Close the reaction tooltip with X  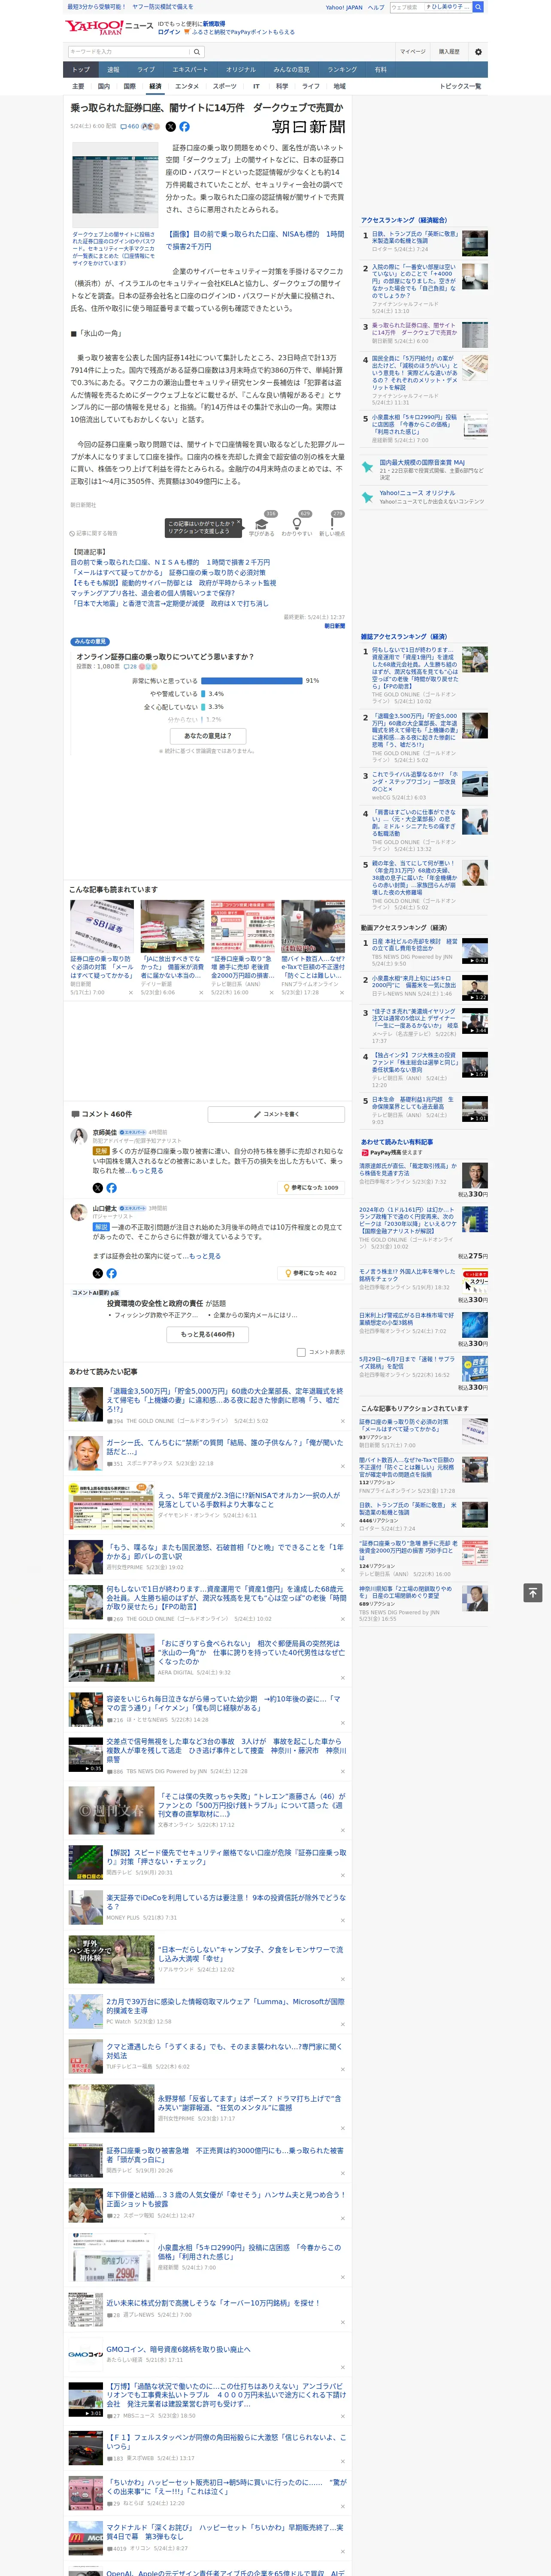coord(238,523)
